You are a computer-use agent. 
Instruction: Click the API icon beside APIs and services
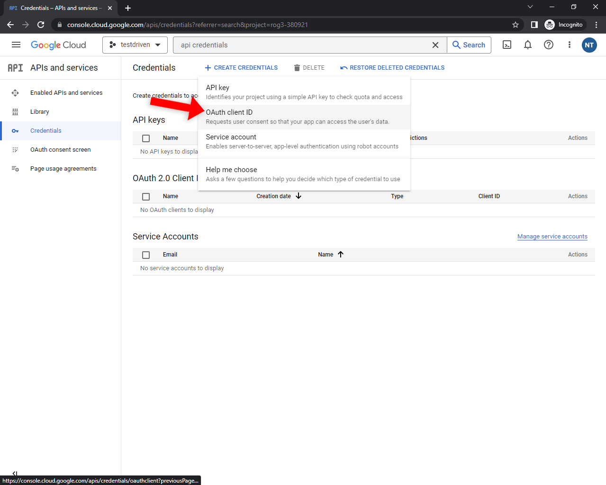pyautogui.click(x=15, y=68)
